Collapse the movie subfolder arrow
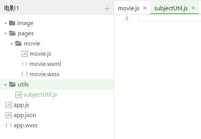201x139 pixels. point(11,44)
